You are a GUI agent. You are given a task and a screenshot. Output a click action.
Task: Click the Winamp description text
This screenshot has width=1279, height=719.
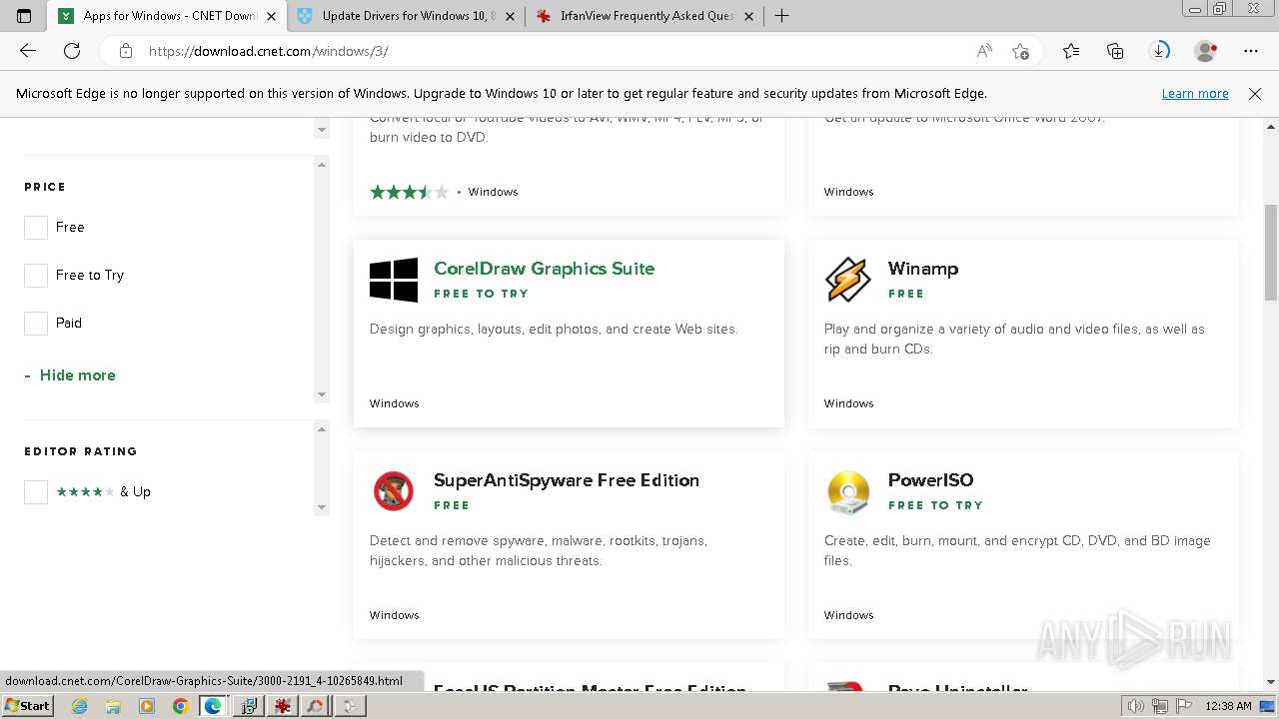click(x=1014, y=340)
